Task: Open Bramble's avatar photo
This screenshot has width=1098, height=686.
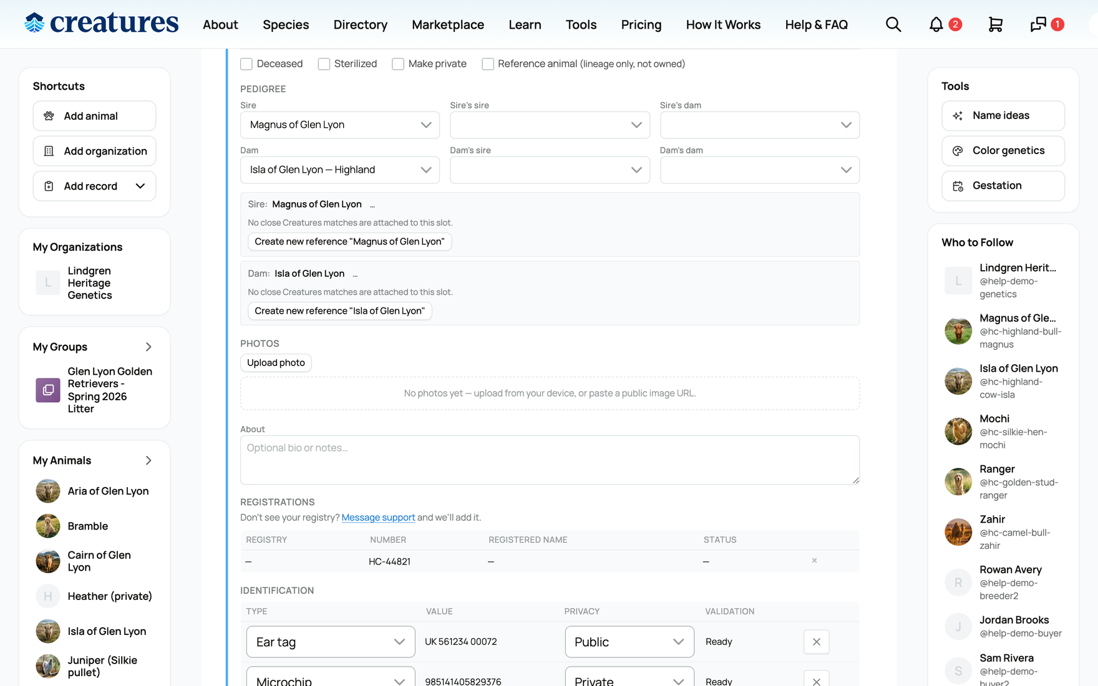Action: (48, 526)
